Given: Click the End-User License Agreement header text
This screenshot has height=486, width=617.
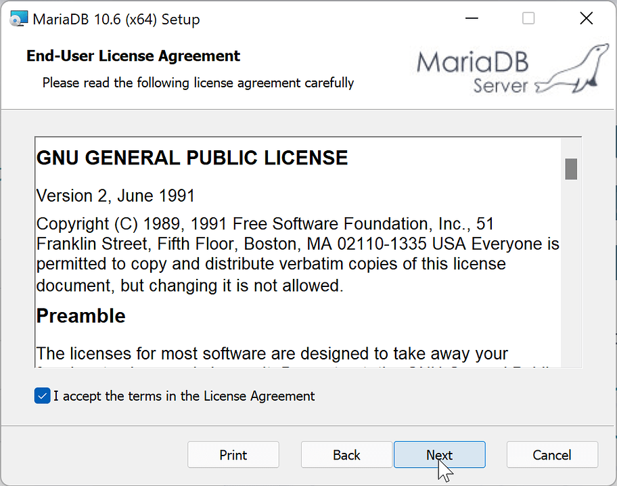Looking at the screenshot, I should [x=132, y=56].
